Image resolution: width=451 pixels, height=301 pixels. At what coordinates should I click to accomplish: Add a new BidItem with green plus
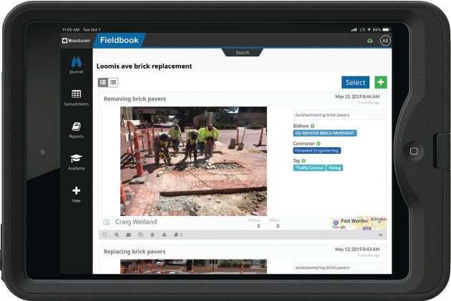click(312, 126)
